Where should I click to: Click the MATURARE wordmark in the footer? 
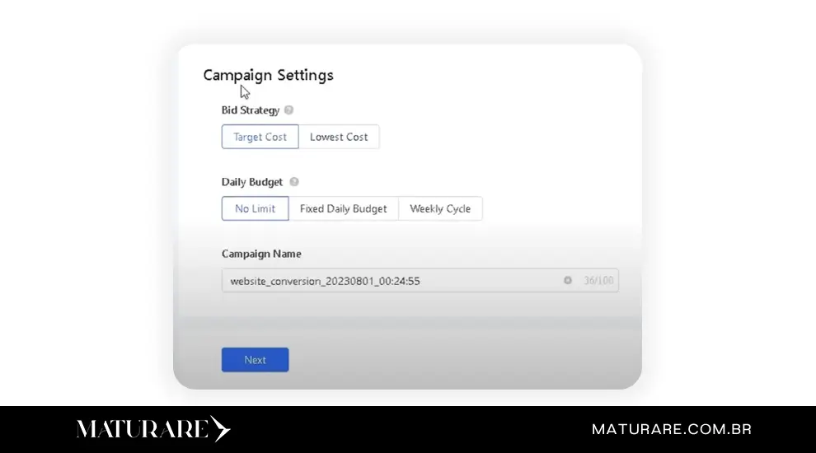tap(143, 429)
